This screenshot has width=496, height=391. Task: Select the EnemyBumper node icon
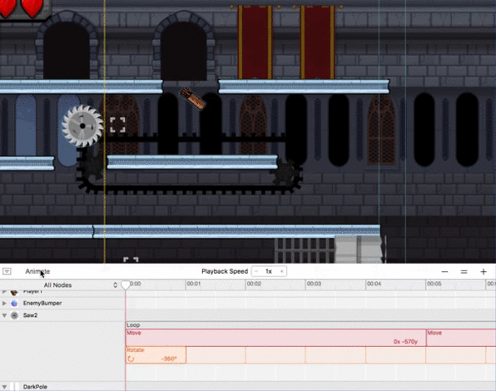14,303
